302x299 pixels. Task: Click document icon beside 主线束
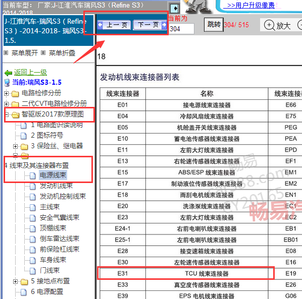pyautogui.click(x=32, y=207)
